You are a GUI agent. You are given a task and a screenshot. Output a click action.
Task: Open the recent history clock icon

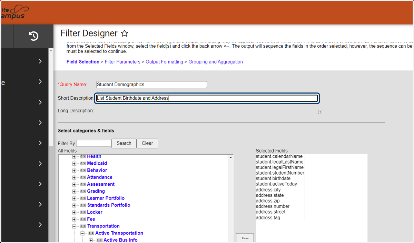(33, 36)
